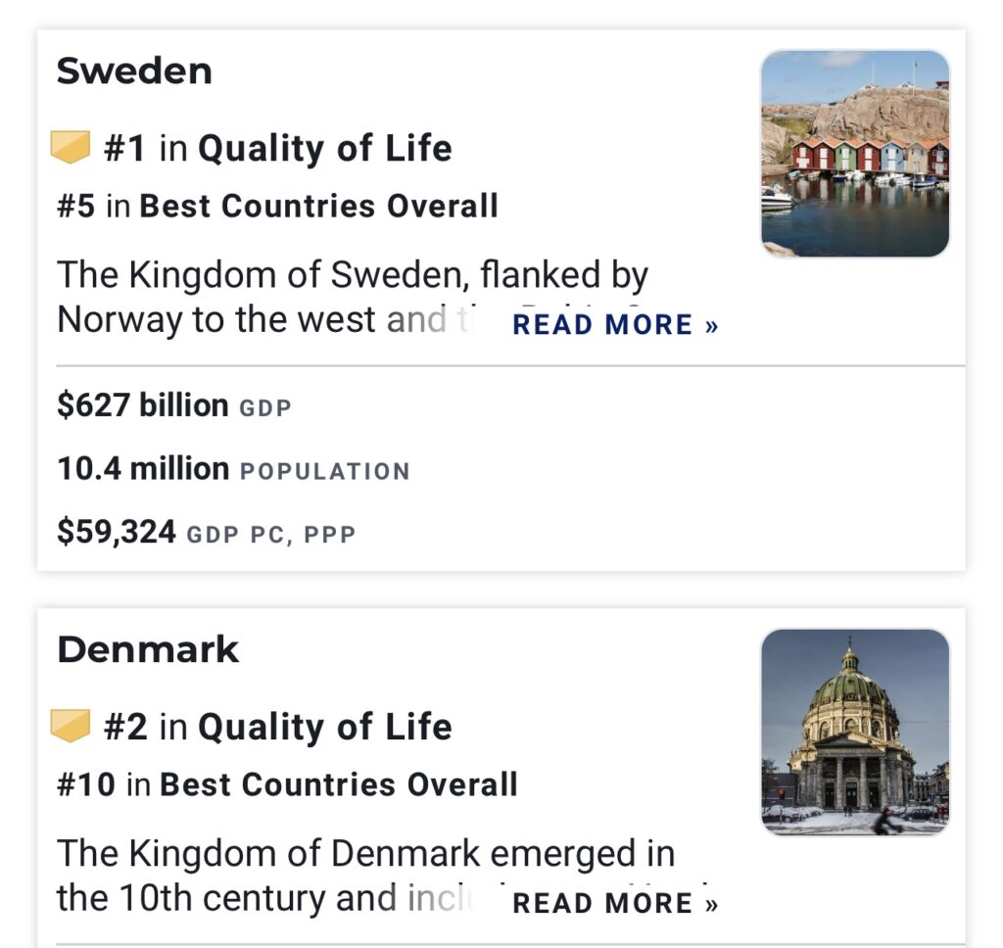Viewport: 1003px width, 948px height.
Task: Click the double chevron after Sweden's READ MORE
Action: [x=711, y=326]
